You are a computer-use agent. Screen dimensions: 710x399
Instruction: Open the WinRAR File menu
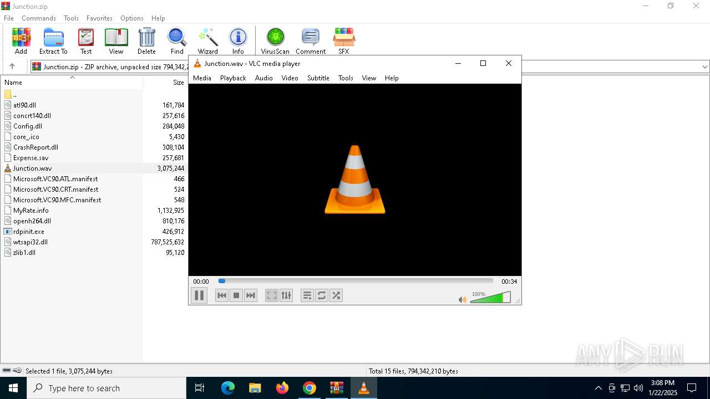coord(9,18)
